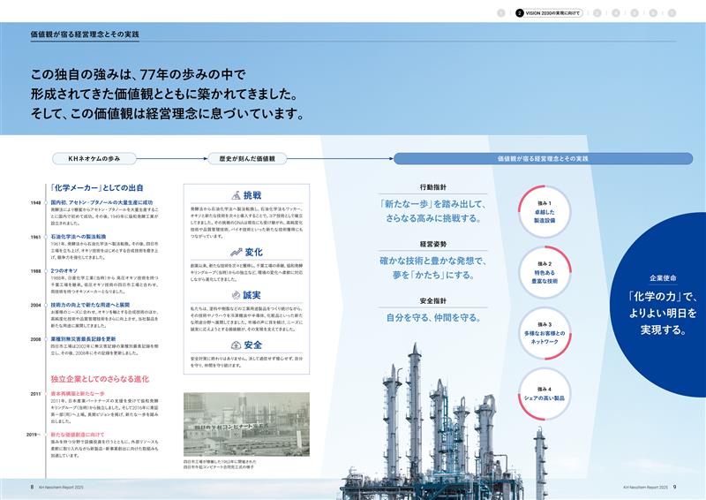Click the safety icon beside 安全
This screenshot has height=500, width=706.
point(235,345)
